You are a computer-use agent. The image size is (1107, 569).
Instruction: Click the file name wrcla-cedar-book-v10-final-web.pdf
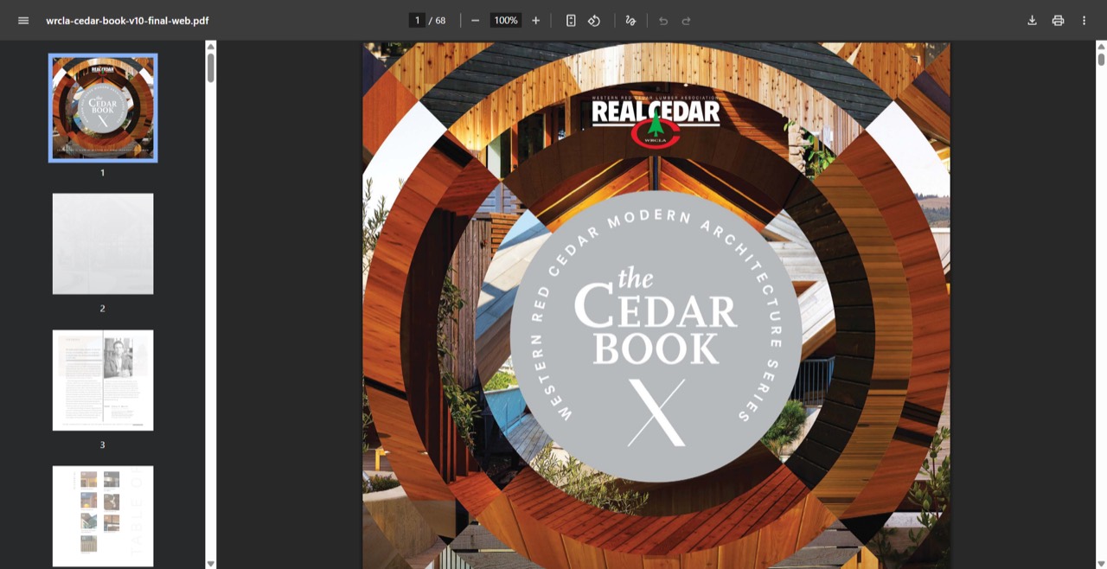[127, 21]
